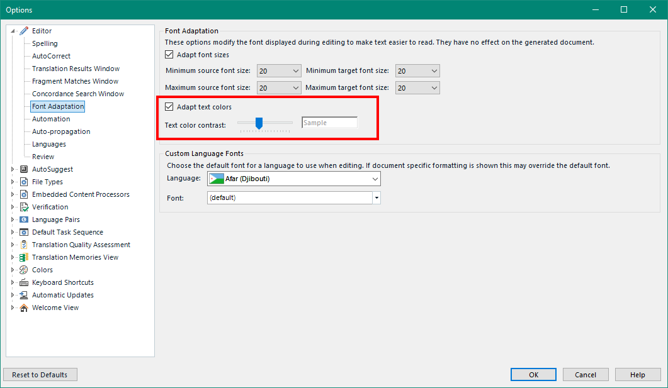This screenshot has height=388, width=668.
Task: Click the Reset to Defaults button
Action: click(x=40, y=375)
